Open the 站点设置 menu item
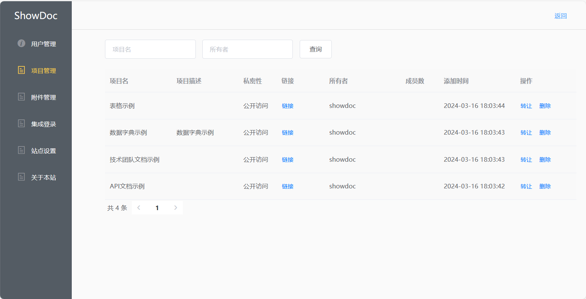Screen dimensions: 586x299 tap(44, 151)
